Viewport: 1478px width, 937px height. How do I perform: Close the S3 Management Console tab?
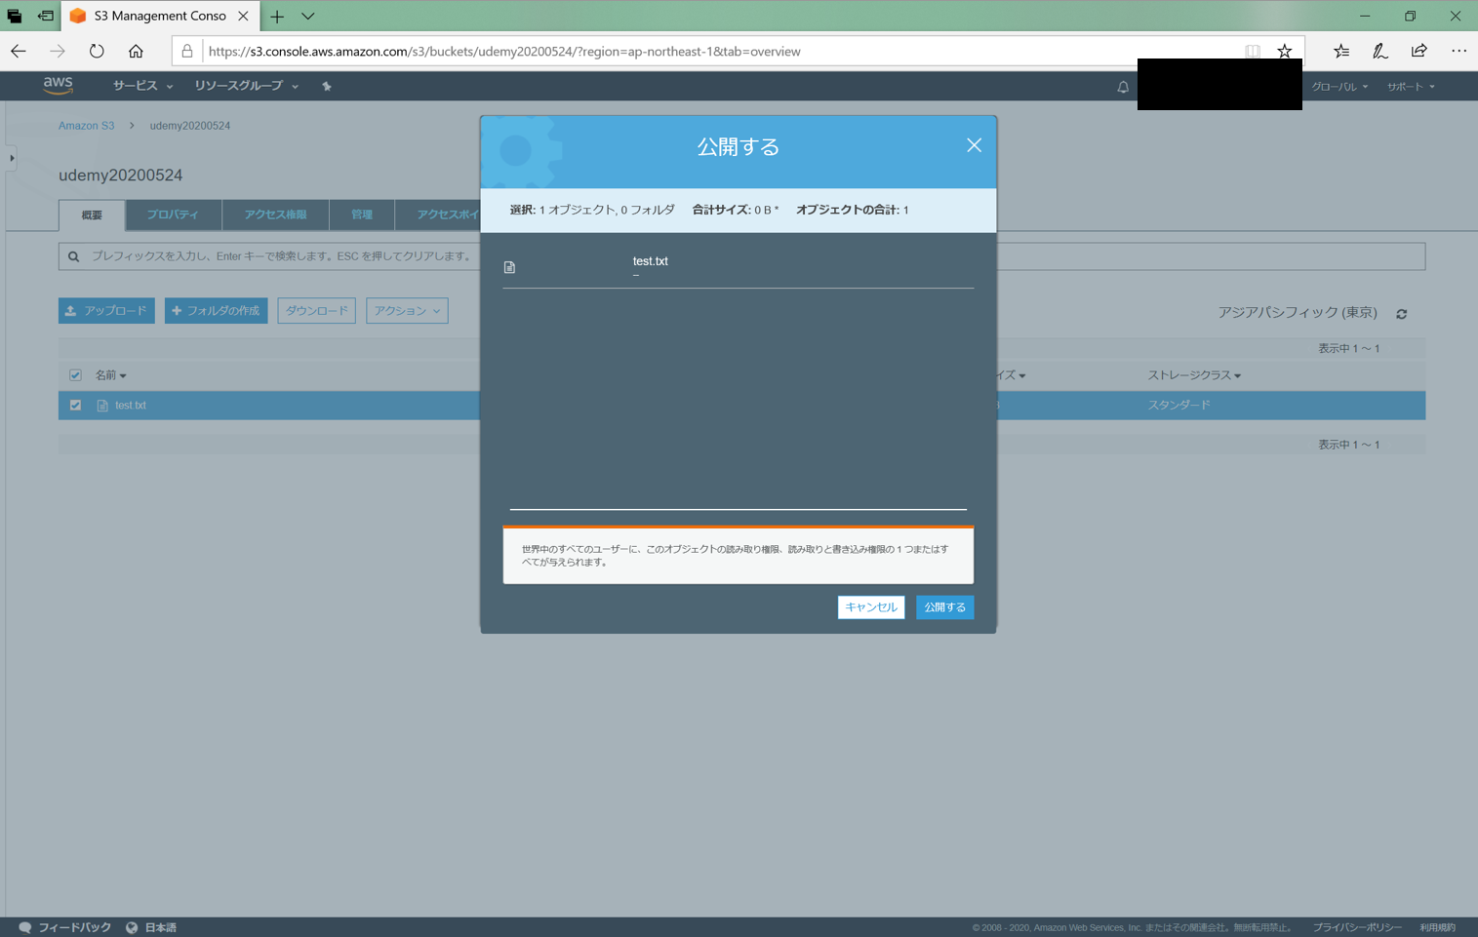[243, 16]
